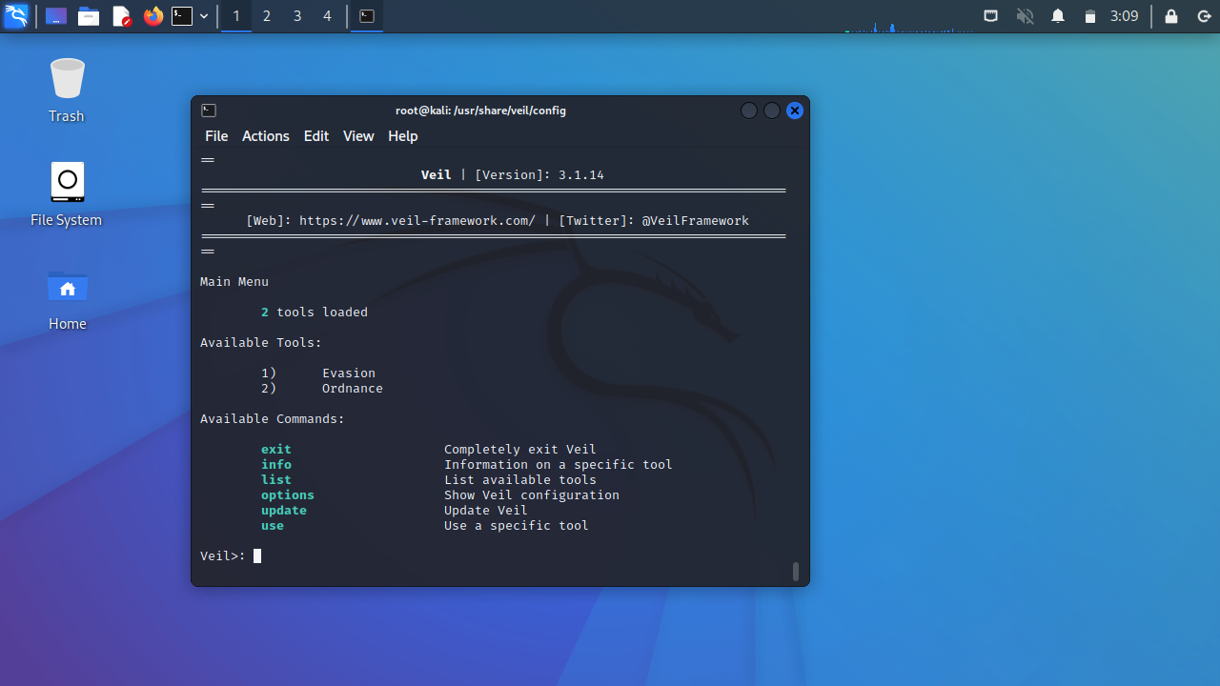Click the veil-framework.com URL

click(417, 221)
